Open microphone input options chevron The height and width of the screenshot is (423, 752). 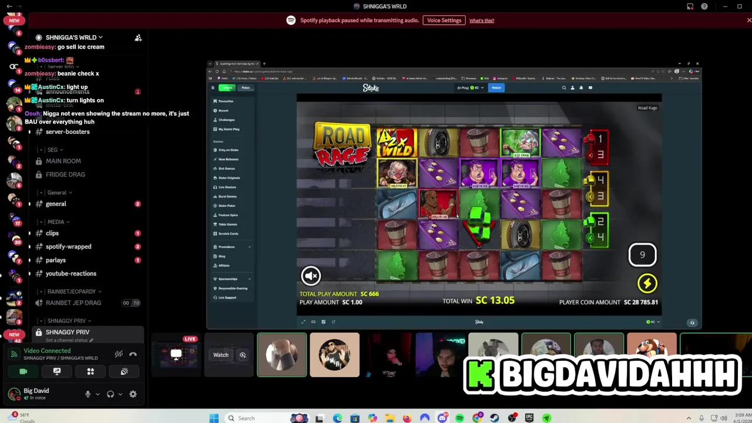point(98,394)
